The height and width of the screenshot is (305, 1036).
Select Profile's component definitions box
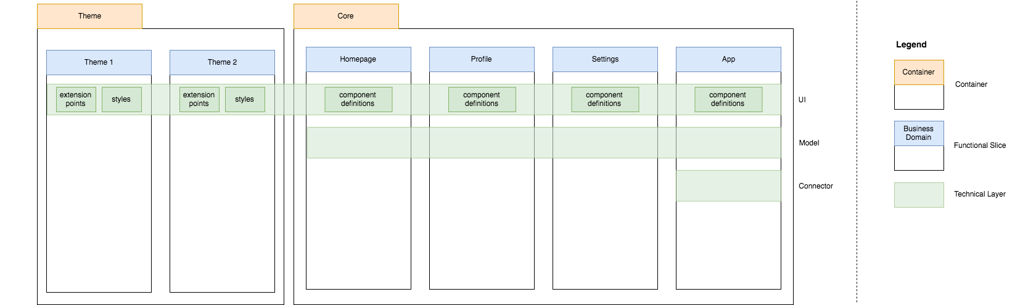[482, 99]
